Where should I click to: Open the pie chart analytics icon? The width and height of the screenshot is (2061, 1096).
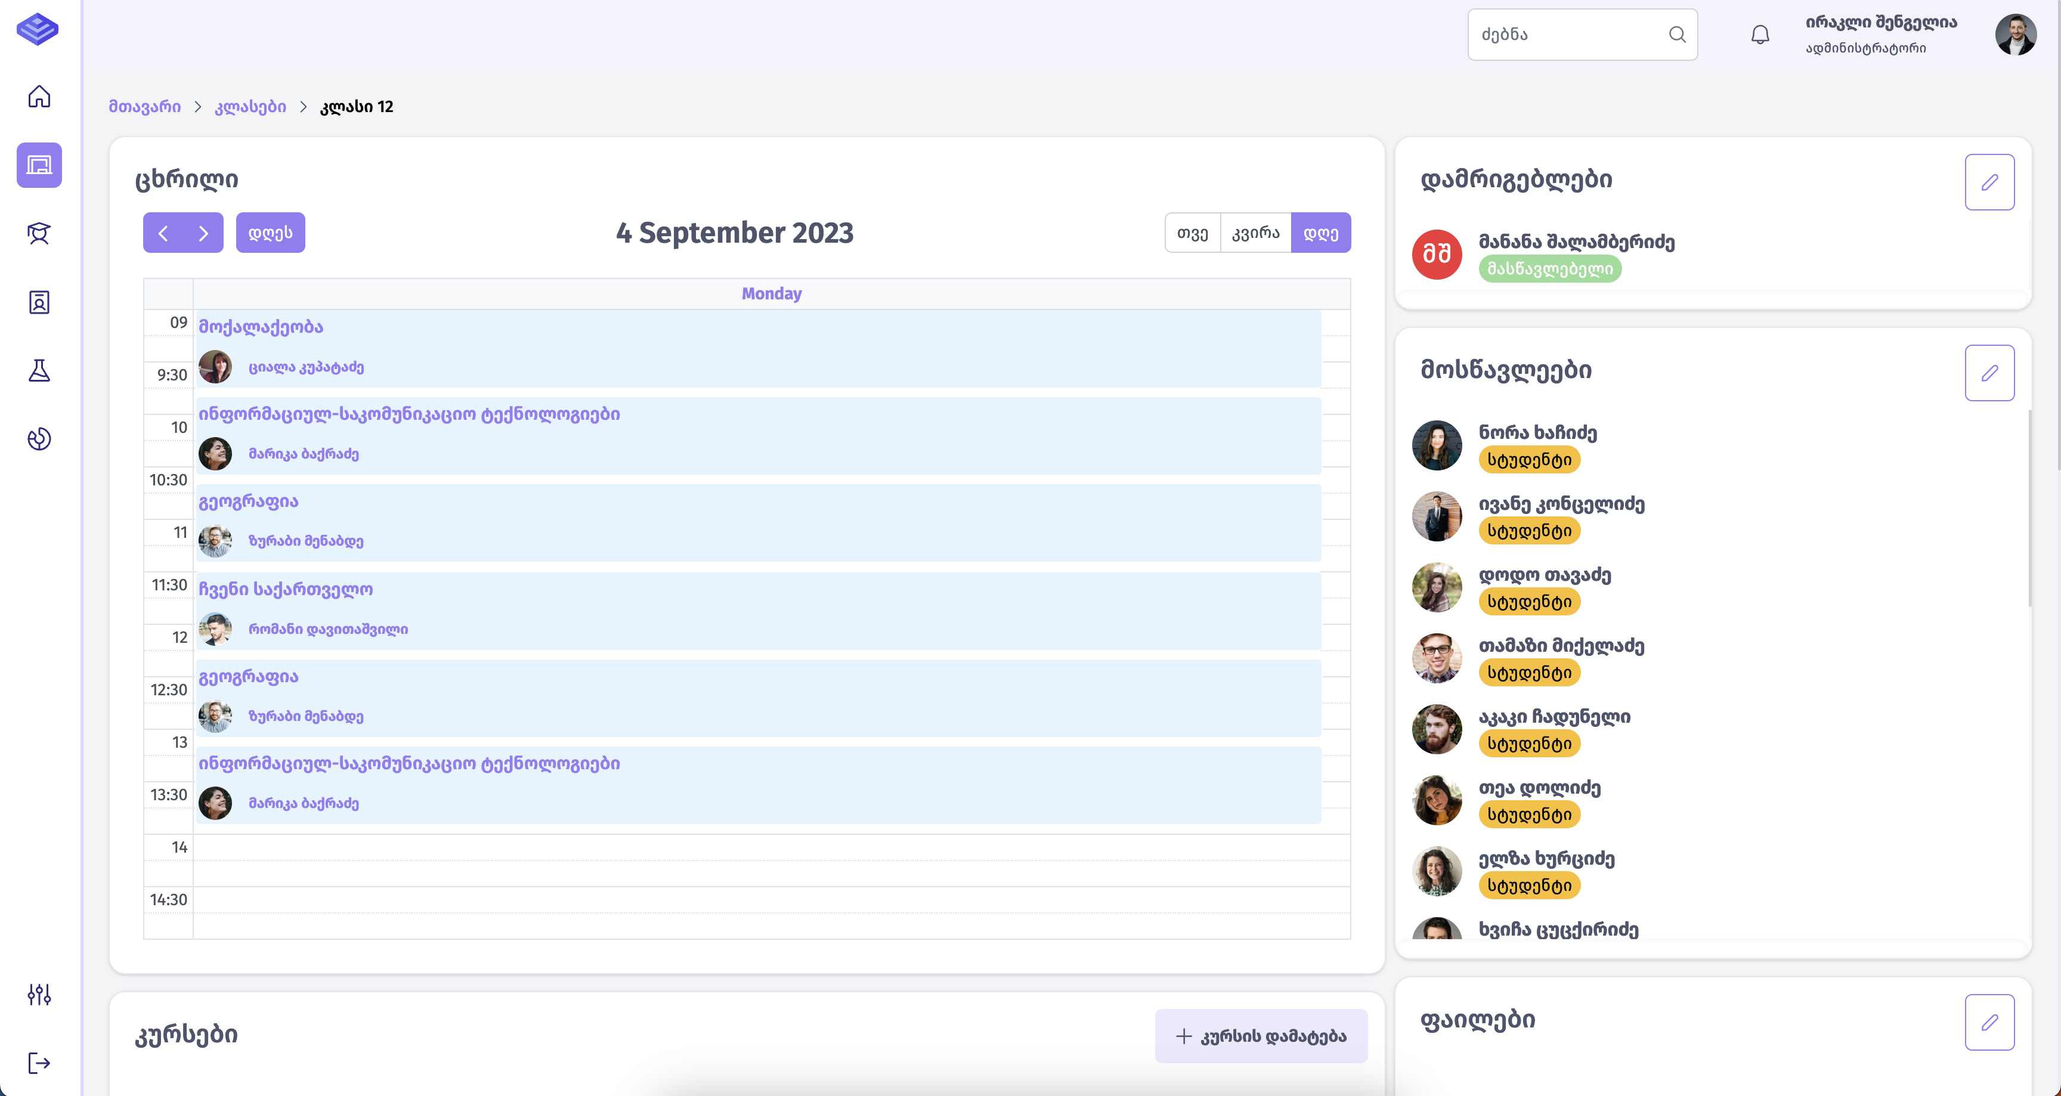pyautogui.click(x=39, y=438)
